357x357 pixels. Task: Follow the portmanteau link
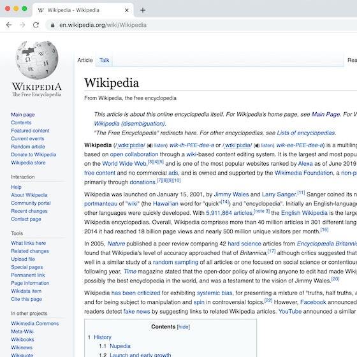[101, 204]
